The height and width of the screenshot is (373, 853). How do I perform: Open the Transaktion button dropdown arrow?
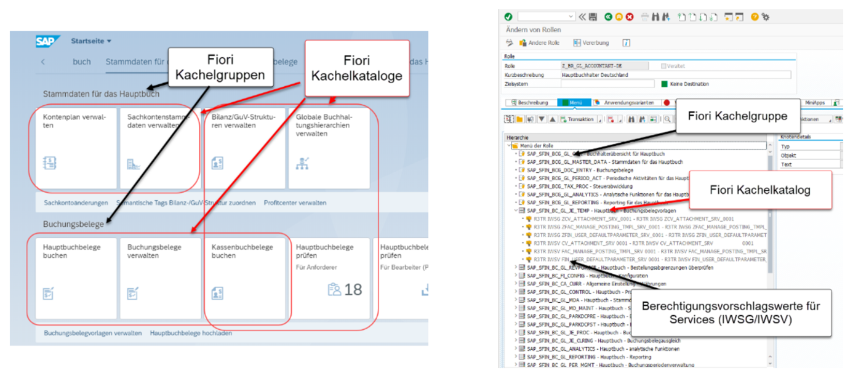pyautogui.click(x=600, y=119)
